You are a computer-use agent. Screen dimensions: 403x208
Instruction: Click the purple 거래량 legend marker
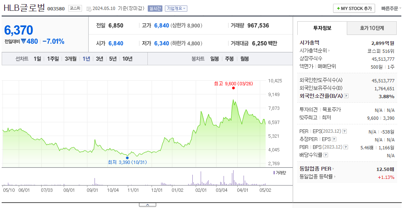pos(274,173)
